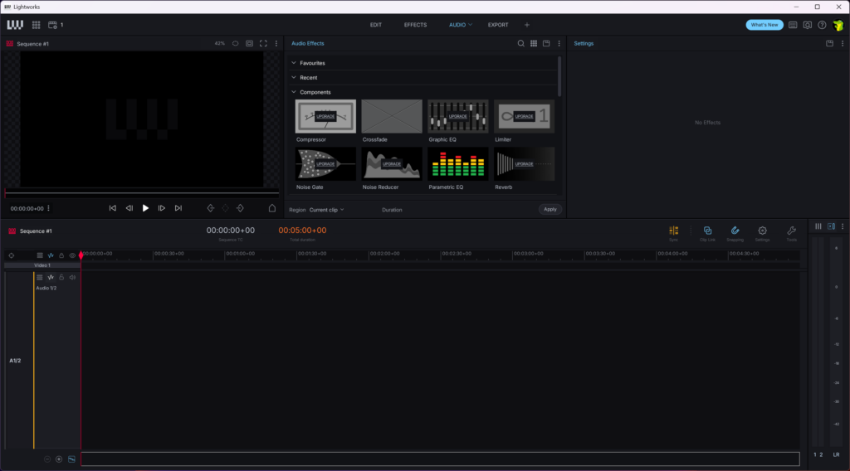Click the Settings panel layout icon

[830, 43]
